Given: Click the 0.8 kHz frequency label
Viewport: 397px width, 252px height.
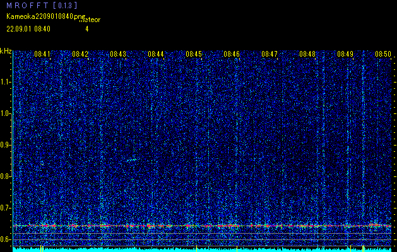Looking at the screenshot, I should [5, 176].
